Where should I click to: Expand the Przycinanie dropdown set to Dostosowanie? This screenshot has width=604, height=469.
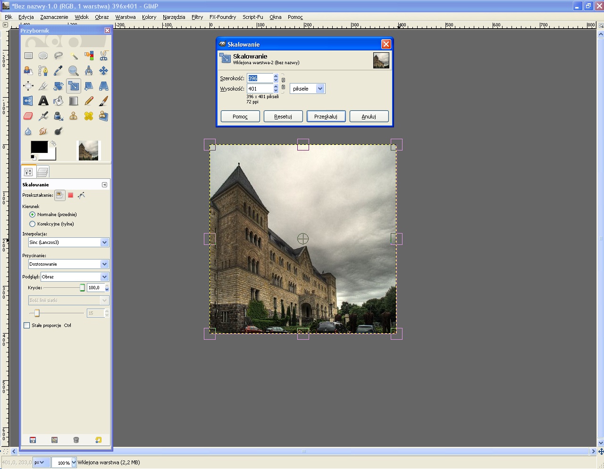[68, 264]
